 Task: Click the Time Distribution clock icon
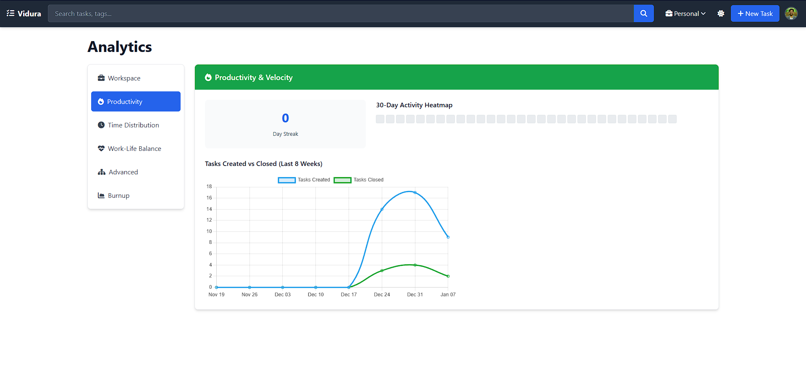(x=101, y=125)
